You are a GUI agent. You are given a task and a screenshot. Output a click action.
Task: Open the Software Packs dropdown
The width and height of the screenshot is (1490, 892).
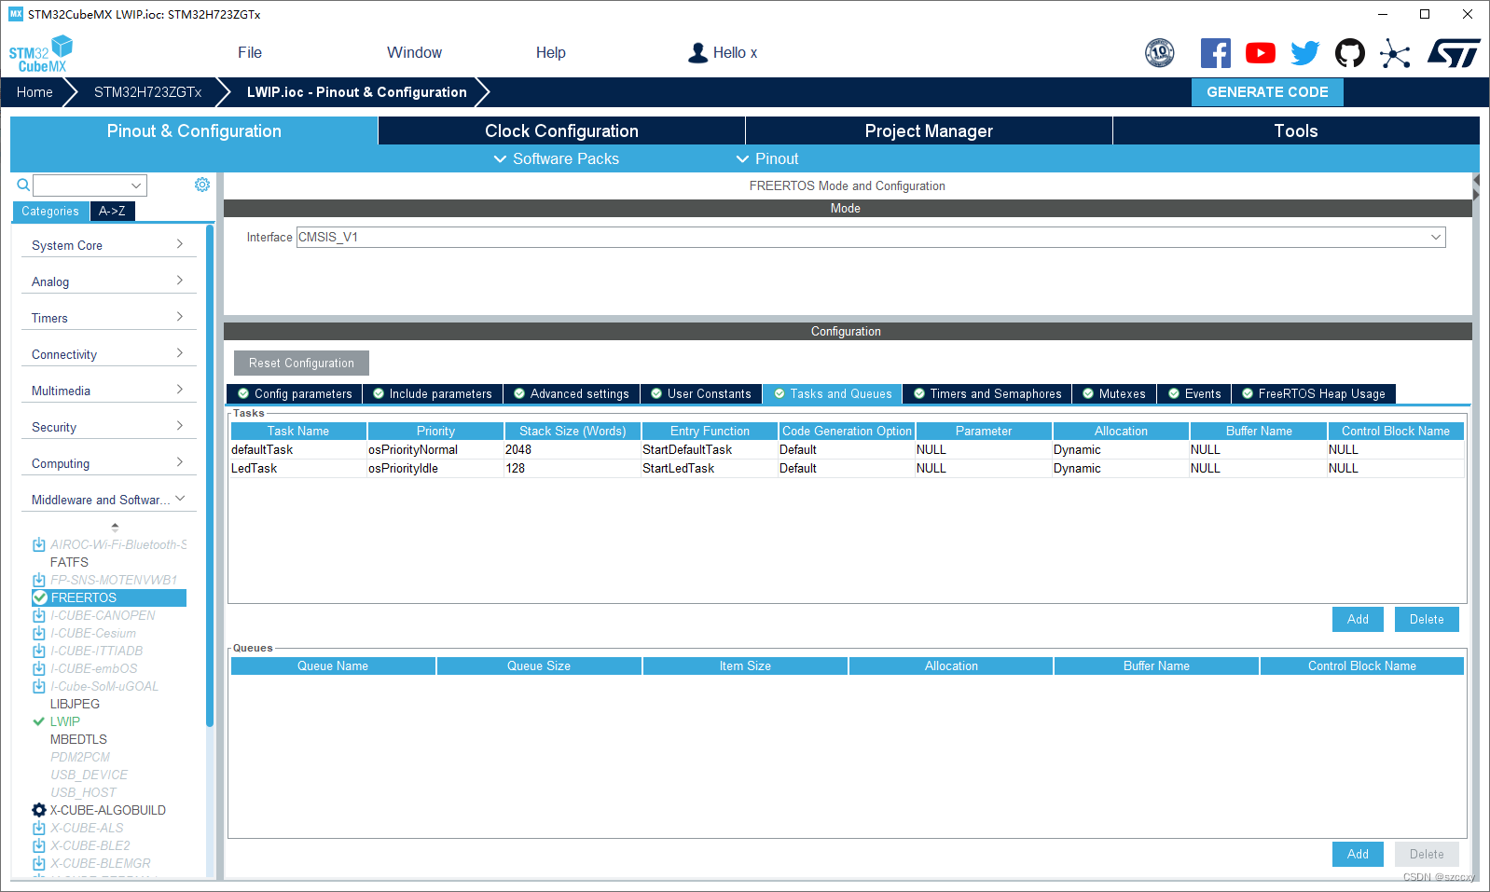pyautogui.click(x=556, y=158)
